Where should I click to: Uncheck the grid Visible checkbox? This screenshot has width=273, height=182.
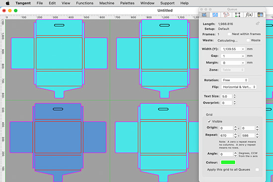(x=209, y=121)
